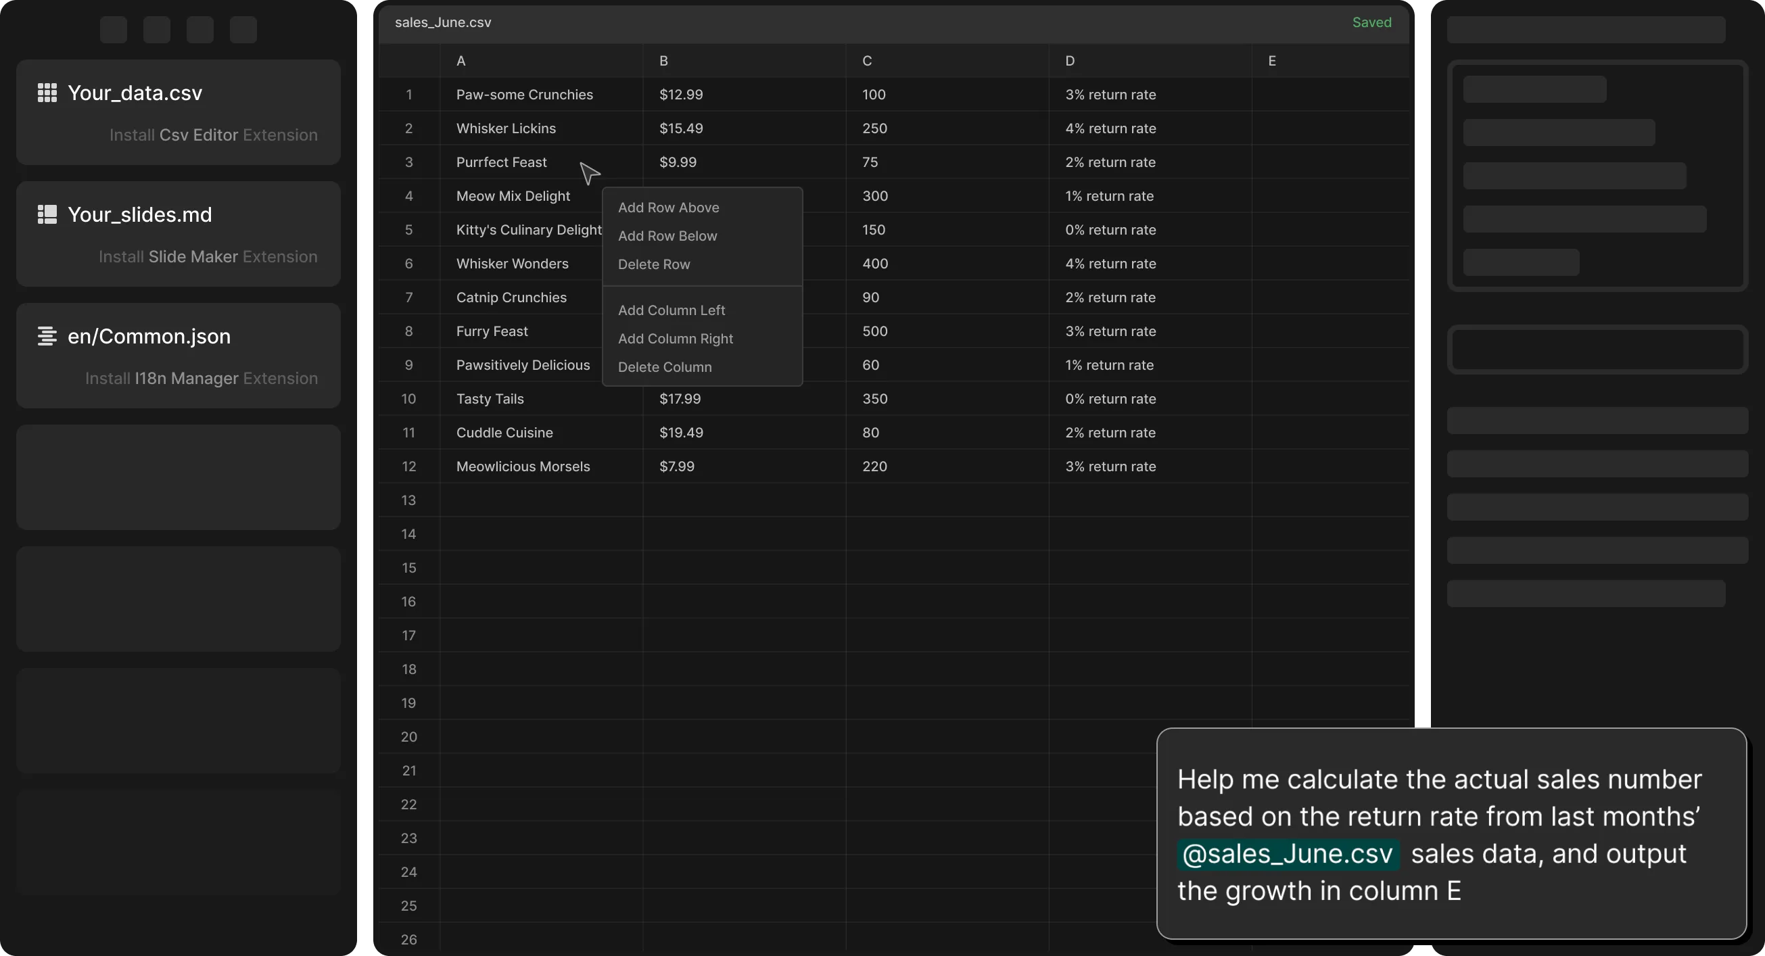Choose Add Row Below from context menu

point(667,235)
